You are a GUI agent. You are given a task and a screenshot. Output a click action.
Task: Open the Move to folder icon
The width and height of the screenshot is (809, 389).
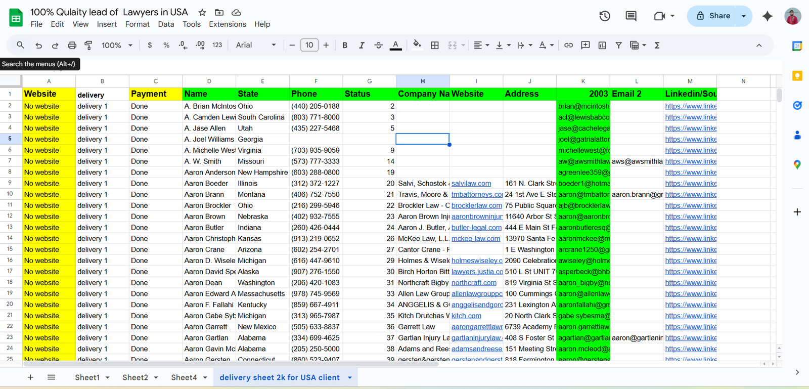point(219,12)
